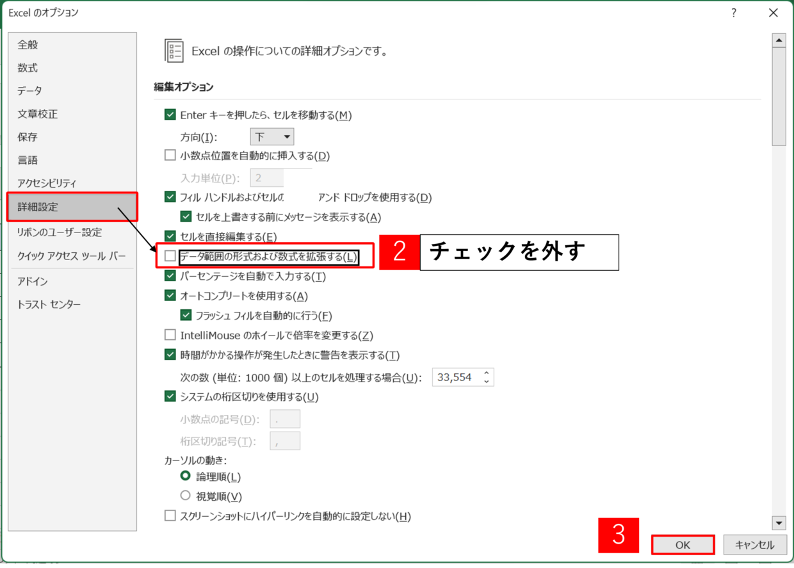
Task: Check スクリーンショットにハイパーリンクを自動的に設定しない
Action: point(170,515)
